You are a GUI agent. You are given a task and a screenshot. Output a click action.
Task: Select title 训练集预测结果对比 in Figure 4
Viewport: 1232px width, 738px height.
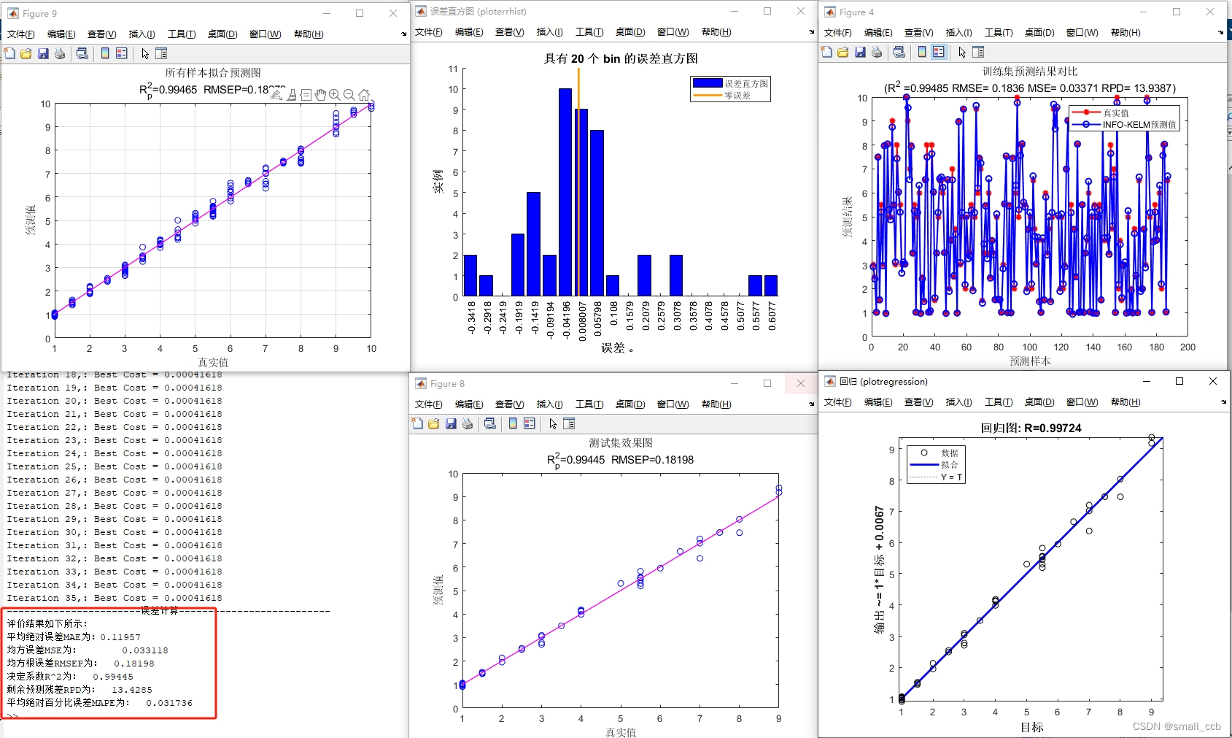coord(1030,72)
